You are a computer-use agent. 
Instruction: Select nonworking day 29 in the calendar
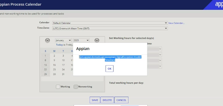click(45, 74)
